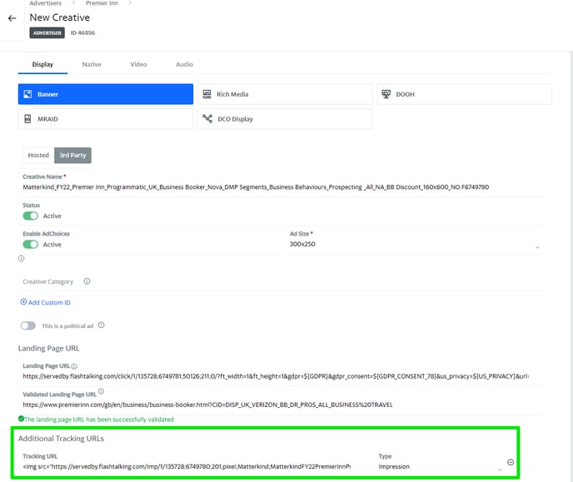Click plus icon beside Add Custom ID
Screen dimensions: 573x482
[x=23, y=301]
